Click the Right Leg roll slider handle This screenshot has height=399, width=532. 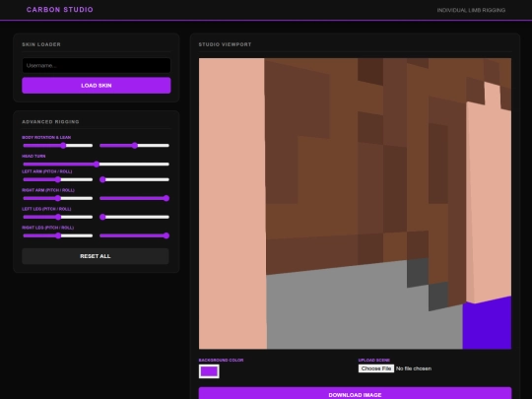(166, 235)
